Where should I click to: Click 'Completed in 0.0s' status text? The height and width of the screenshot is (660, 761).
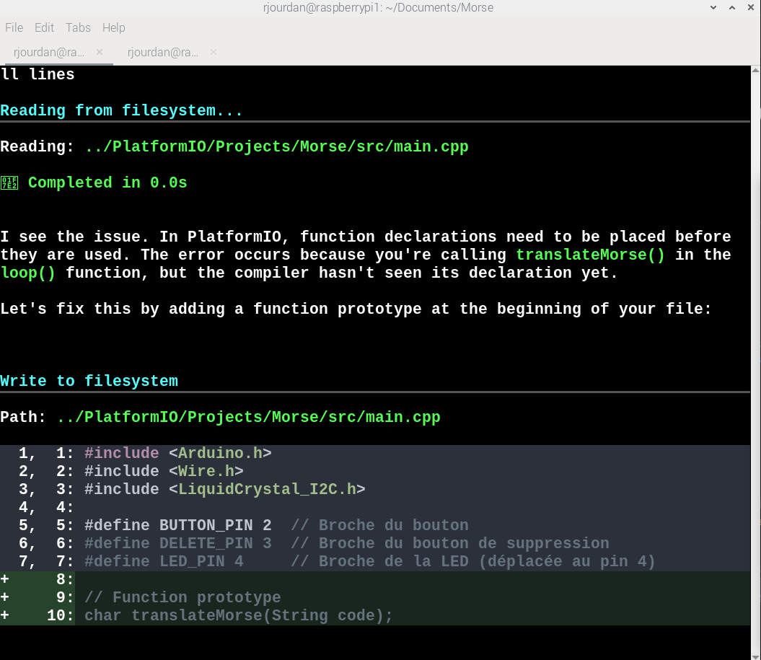tap(107, 182)
